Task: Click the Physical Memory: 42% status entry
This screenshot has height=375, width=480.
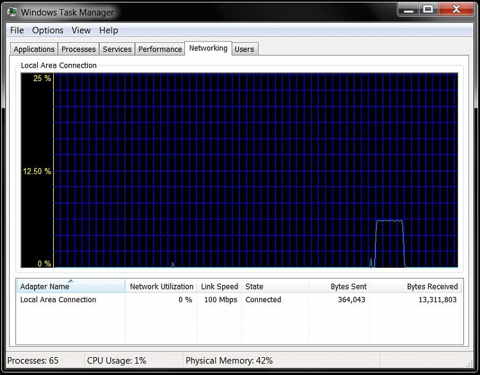Action: 229,360
